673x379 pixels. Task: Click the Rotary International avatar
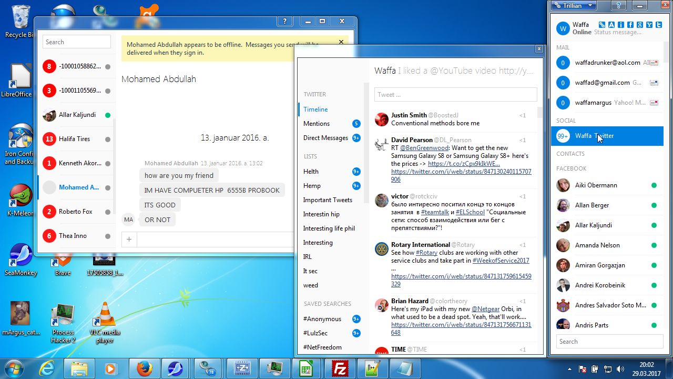(x=382, y=249)
